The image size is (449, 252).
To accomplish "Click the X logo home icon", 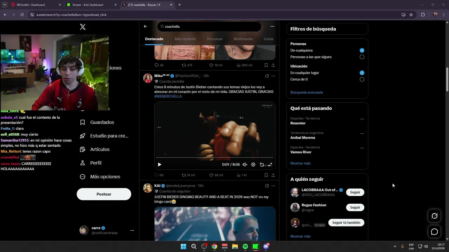I will point(83,27).
